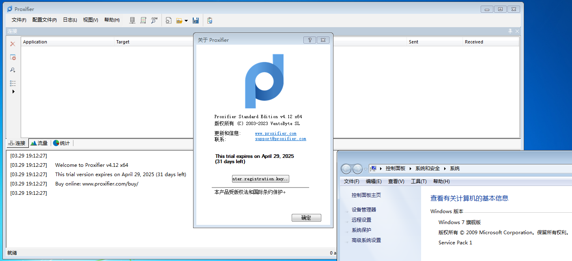Open the 文件(F) menu in Proxifier
572x261 pixels.
pyautogui.click(x=19, y=20)
